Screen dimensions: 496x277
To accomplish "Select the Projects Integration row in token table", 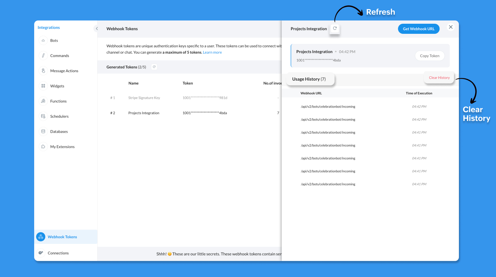I will (144, 113).
